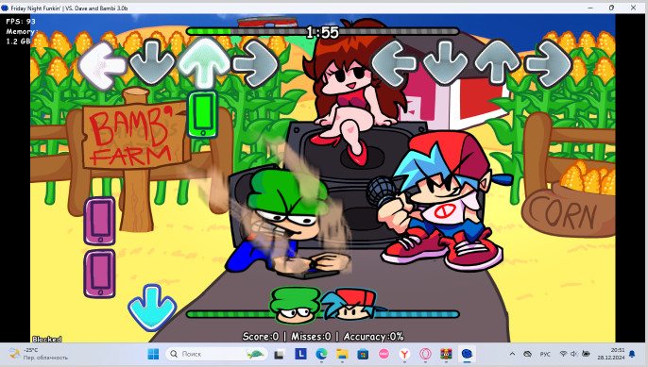Open the notifications bell
Image resolution: width=648 pixels, height=367 pixels.
coord(632,354)
